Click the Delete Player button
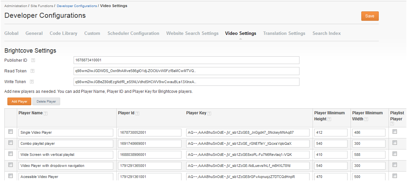 pyautogui.click(x=46, y=102)
